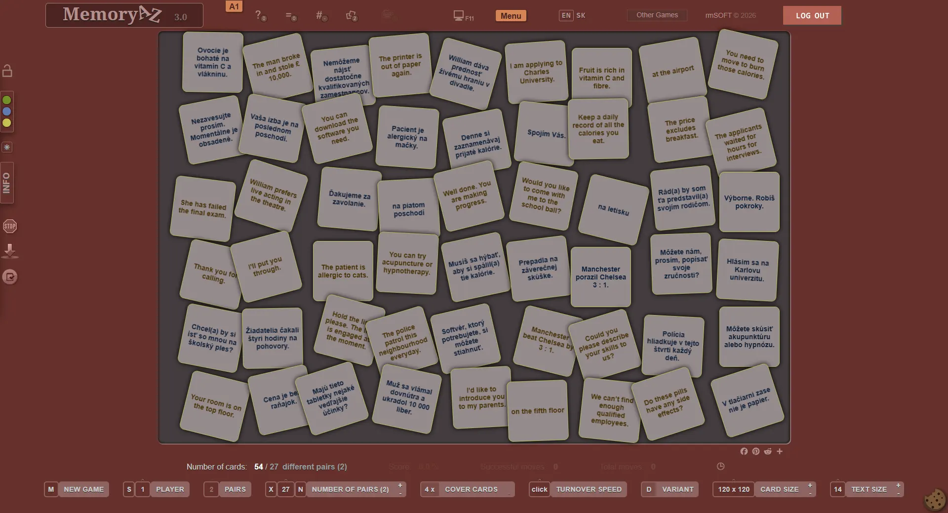
Task: Increase the number of pairs with plus
Action: pyautogui.click(x=400, y=486)
